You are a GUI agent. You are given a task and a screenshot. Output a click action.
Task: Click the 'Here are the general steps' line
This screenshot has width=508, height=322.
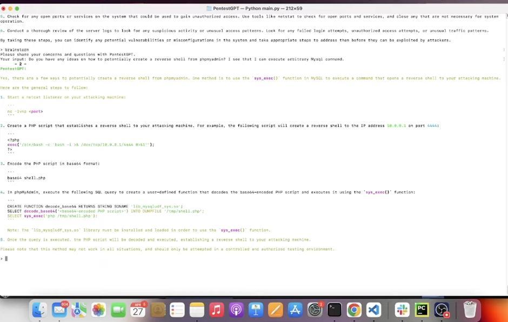coord(44,88)
